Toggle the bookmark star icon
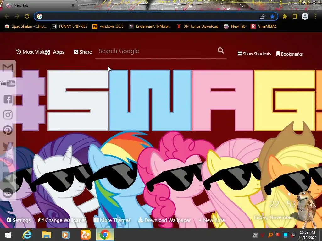 pyautogui.click(x=272, y=16)
